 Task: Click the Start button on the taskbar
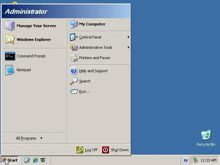click(10, 160)
